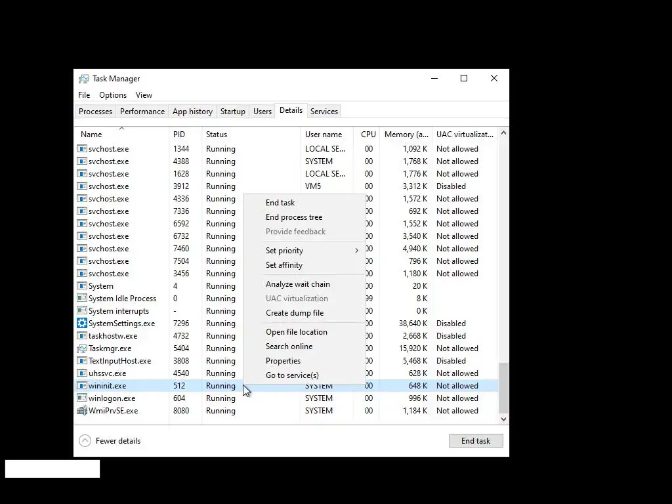Click icon of svchost.exe with PID 7336
Screen dimensions: 672x504
pos(82,211)
